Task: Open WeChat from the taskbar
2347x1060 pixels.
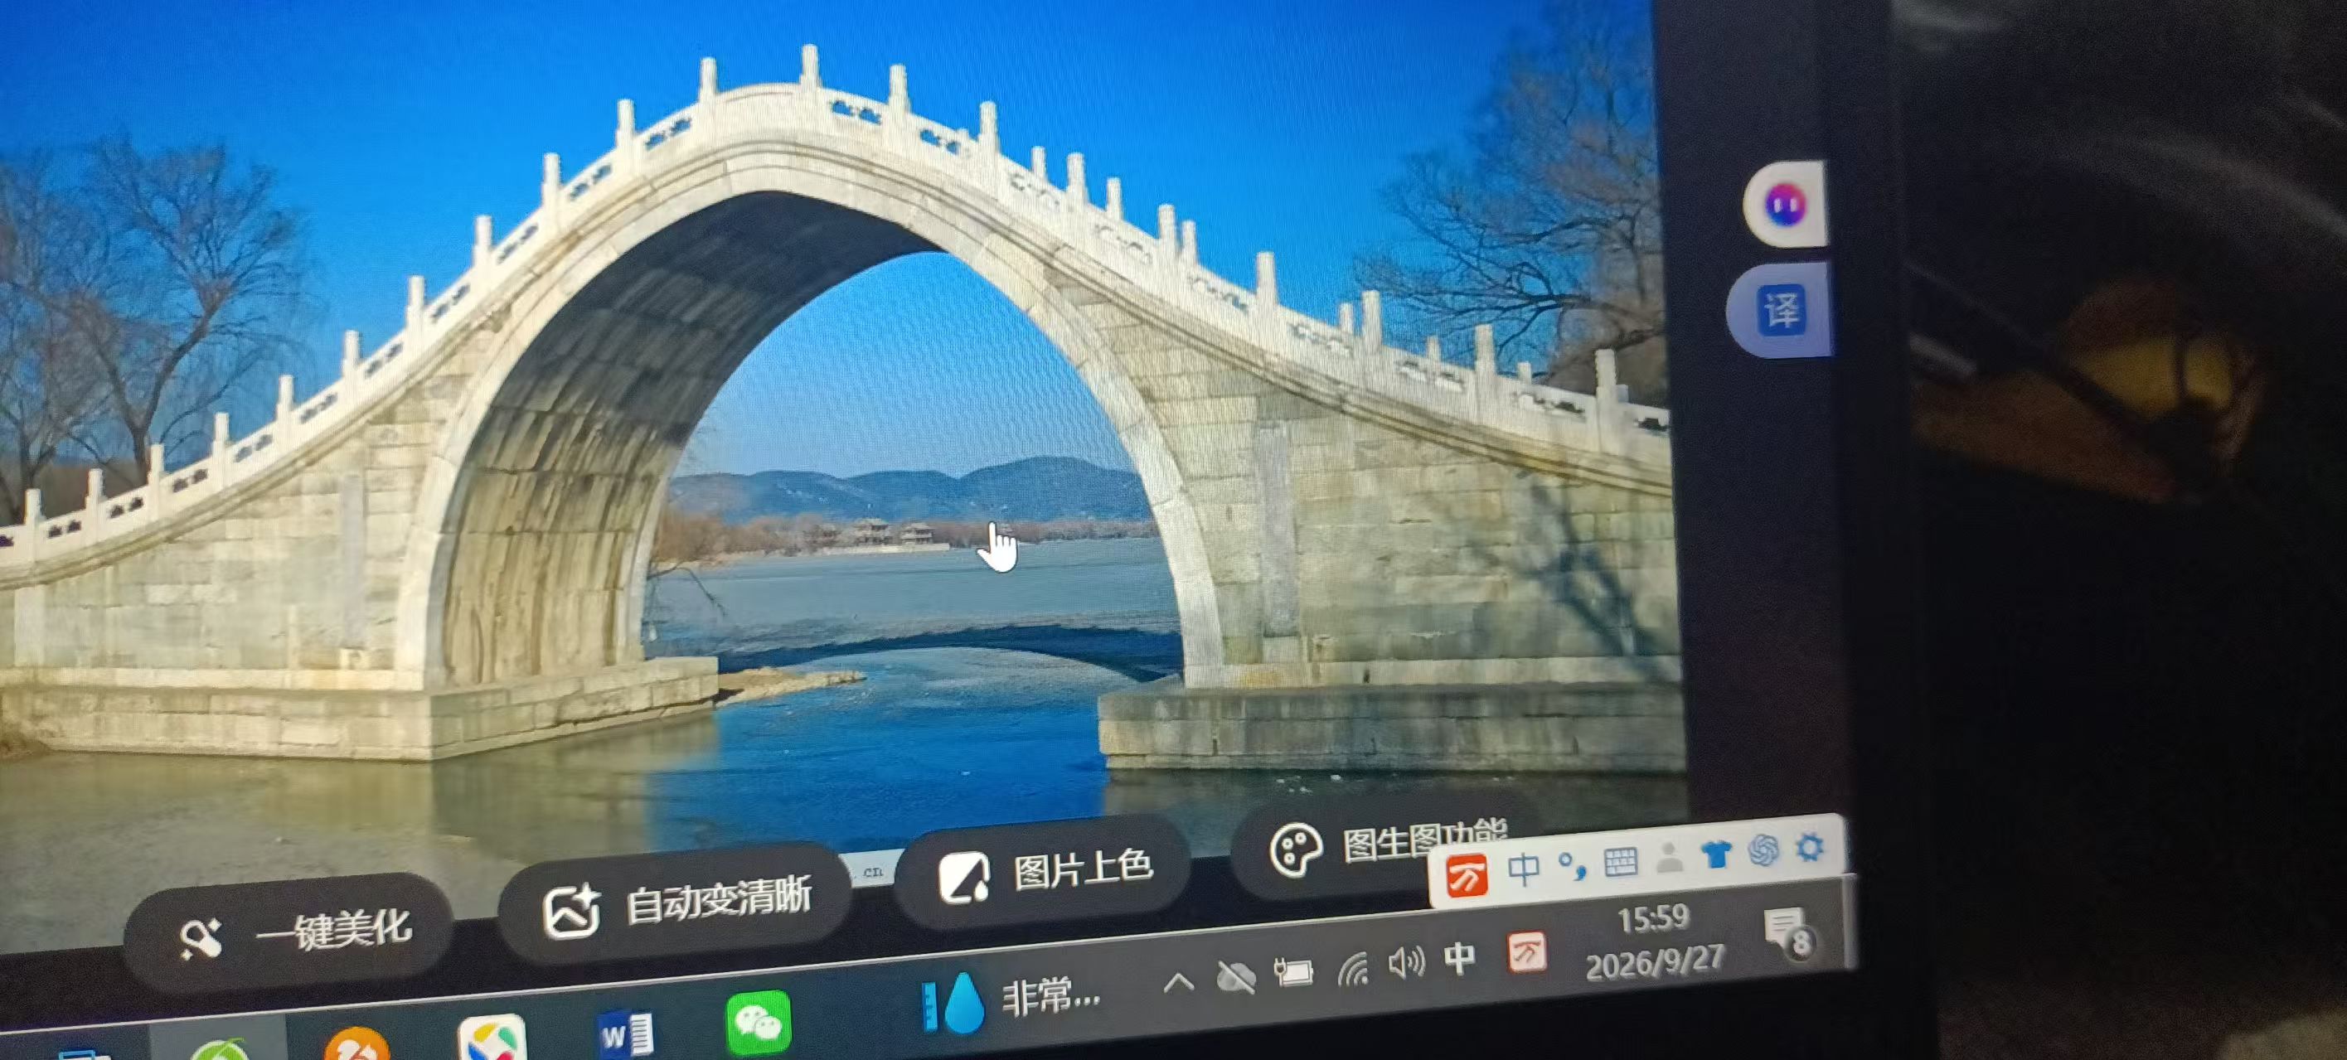Action: [x=758, y=1024]
